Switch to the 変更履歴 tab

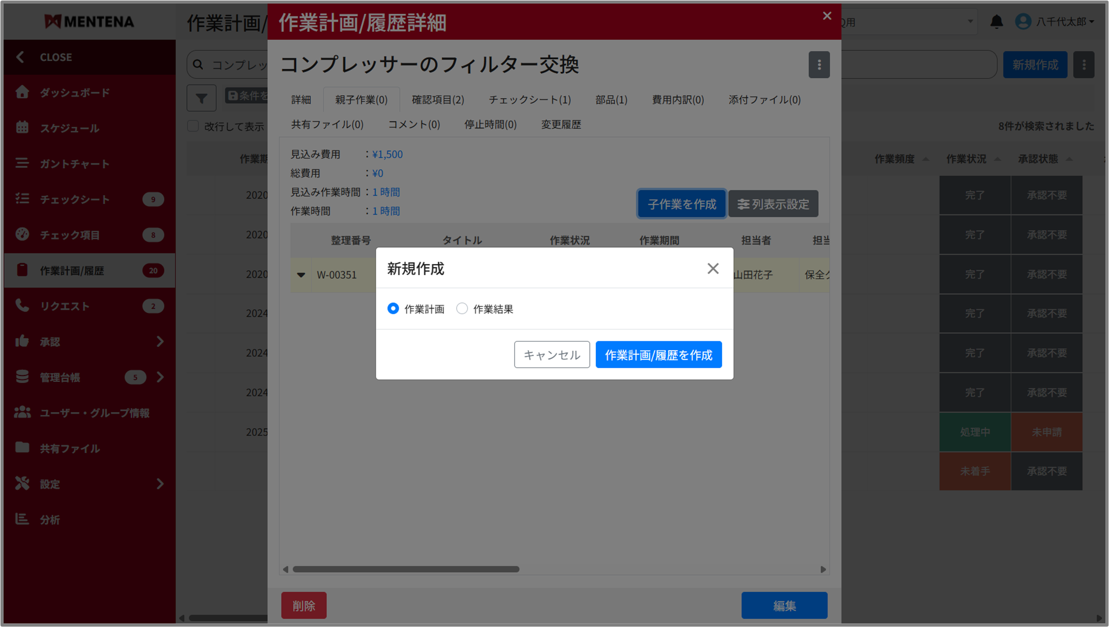click(560, 125)
